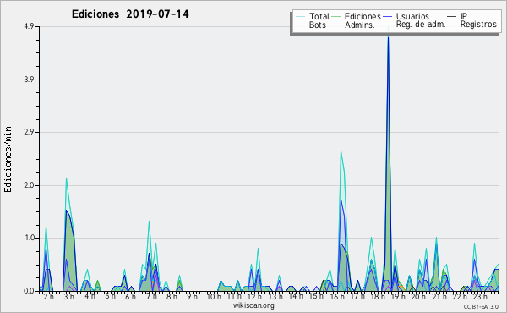Click the 1.0 y-axis value
The image size is (507, 313).
(29, 238)
